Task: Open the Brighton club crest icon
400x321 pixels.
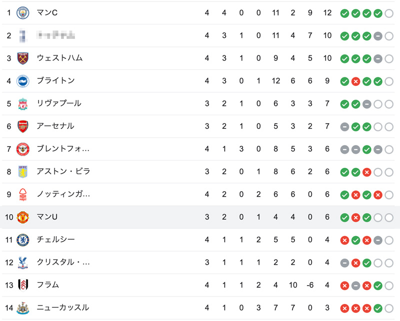Action: click(22, 81)
